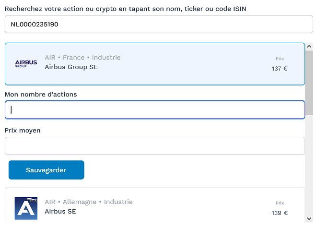316x240 pixels.
Task: Click the AIR • France • Industrie label
Action: [x=82, y=58]
